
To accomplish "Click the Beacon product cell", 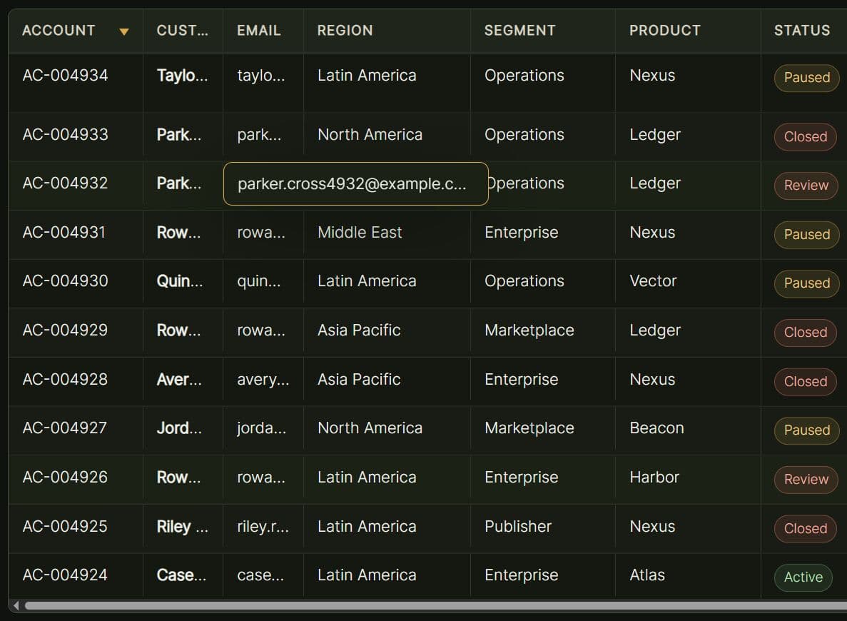I will [x=656, y=428].
